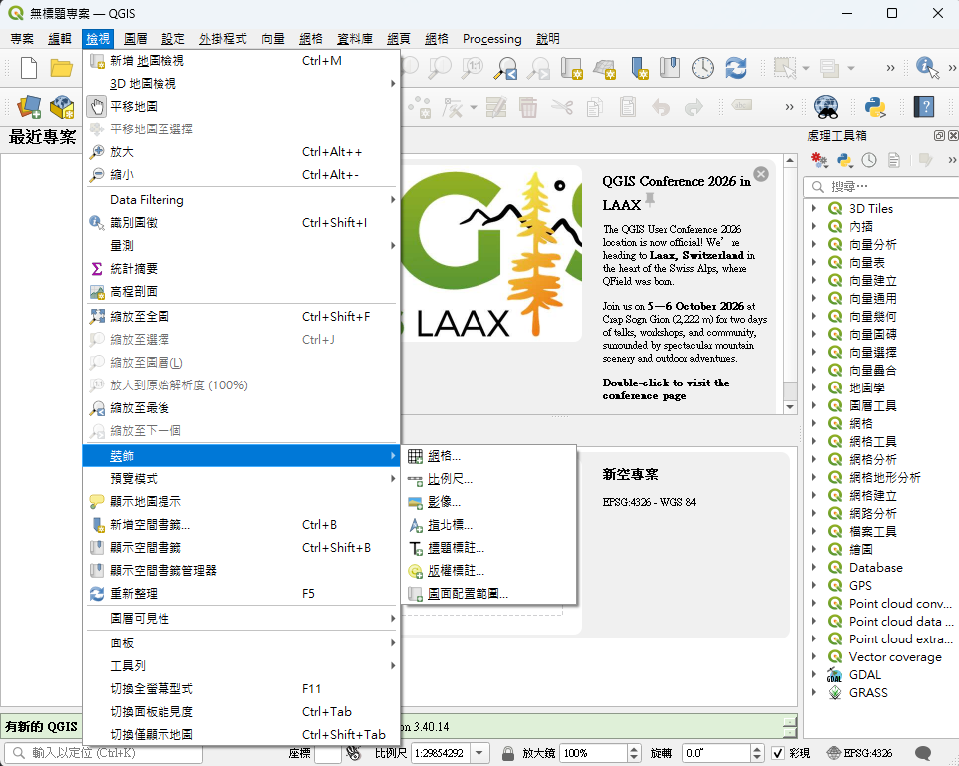Increase 旋轉 rotation using stepper arrow
Screen dimensions: 959x766
(x=759, y=748)
